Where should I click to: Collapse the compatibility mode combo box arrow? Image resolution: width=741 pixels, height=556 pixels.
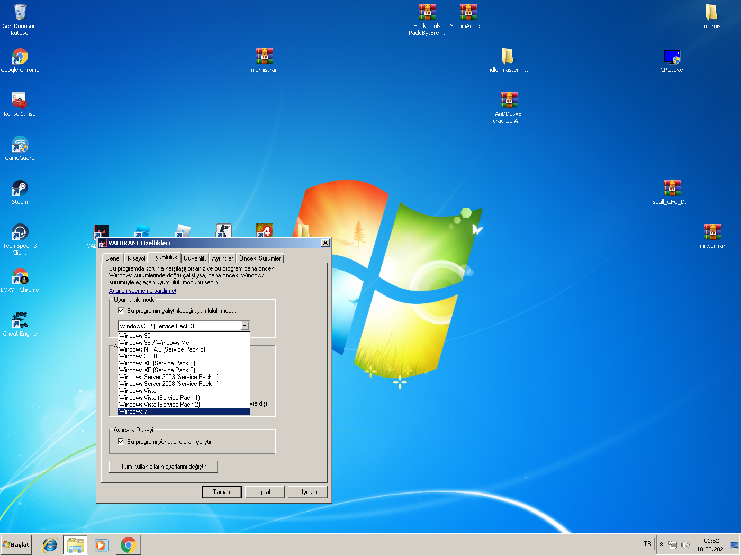click(245, 326)
